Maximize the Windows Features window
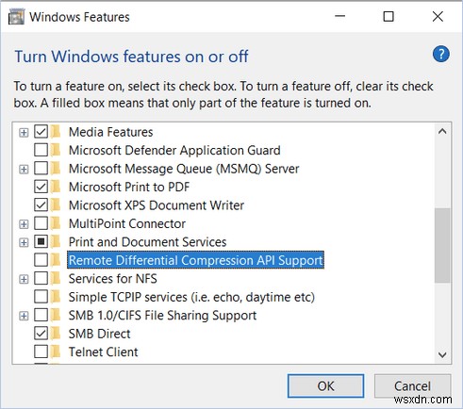The height and width of the screenshot is (409, 463). click(x=389, y=16)
